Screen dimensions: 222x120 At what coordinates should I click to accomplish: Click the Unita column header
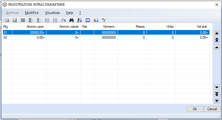coord(161,27)
